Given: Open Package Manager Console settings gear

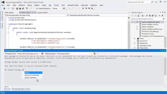Looking at the screenshot, I should [x=42, y=54].
